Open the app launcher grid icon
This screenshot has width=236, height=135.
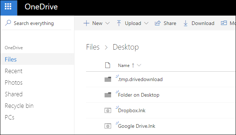[x=8, y=7]
